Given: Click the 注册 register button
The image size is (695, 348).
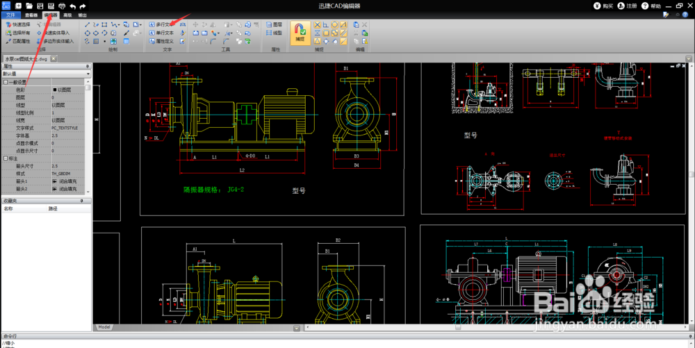Looking at the screenshot, I should coord(627,6).
